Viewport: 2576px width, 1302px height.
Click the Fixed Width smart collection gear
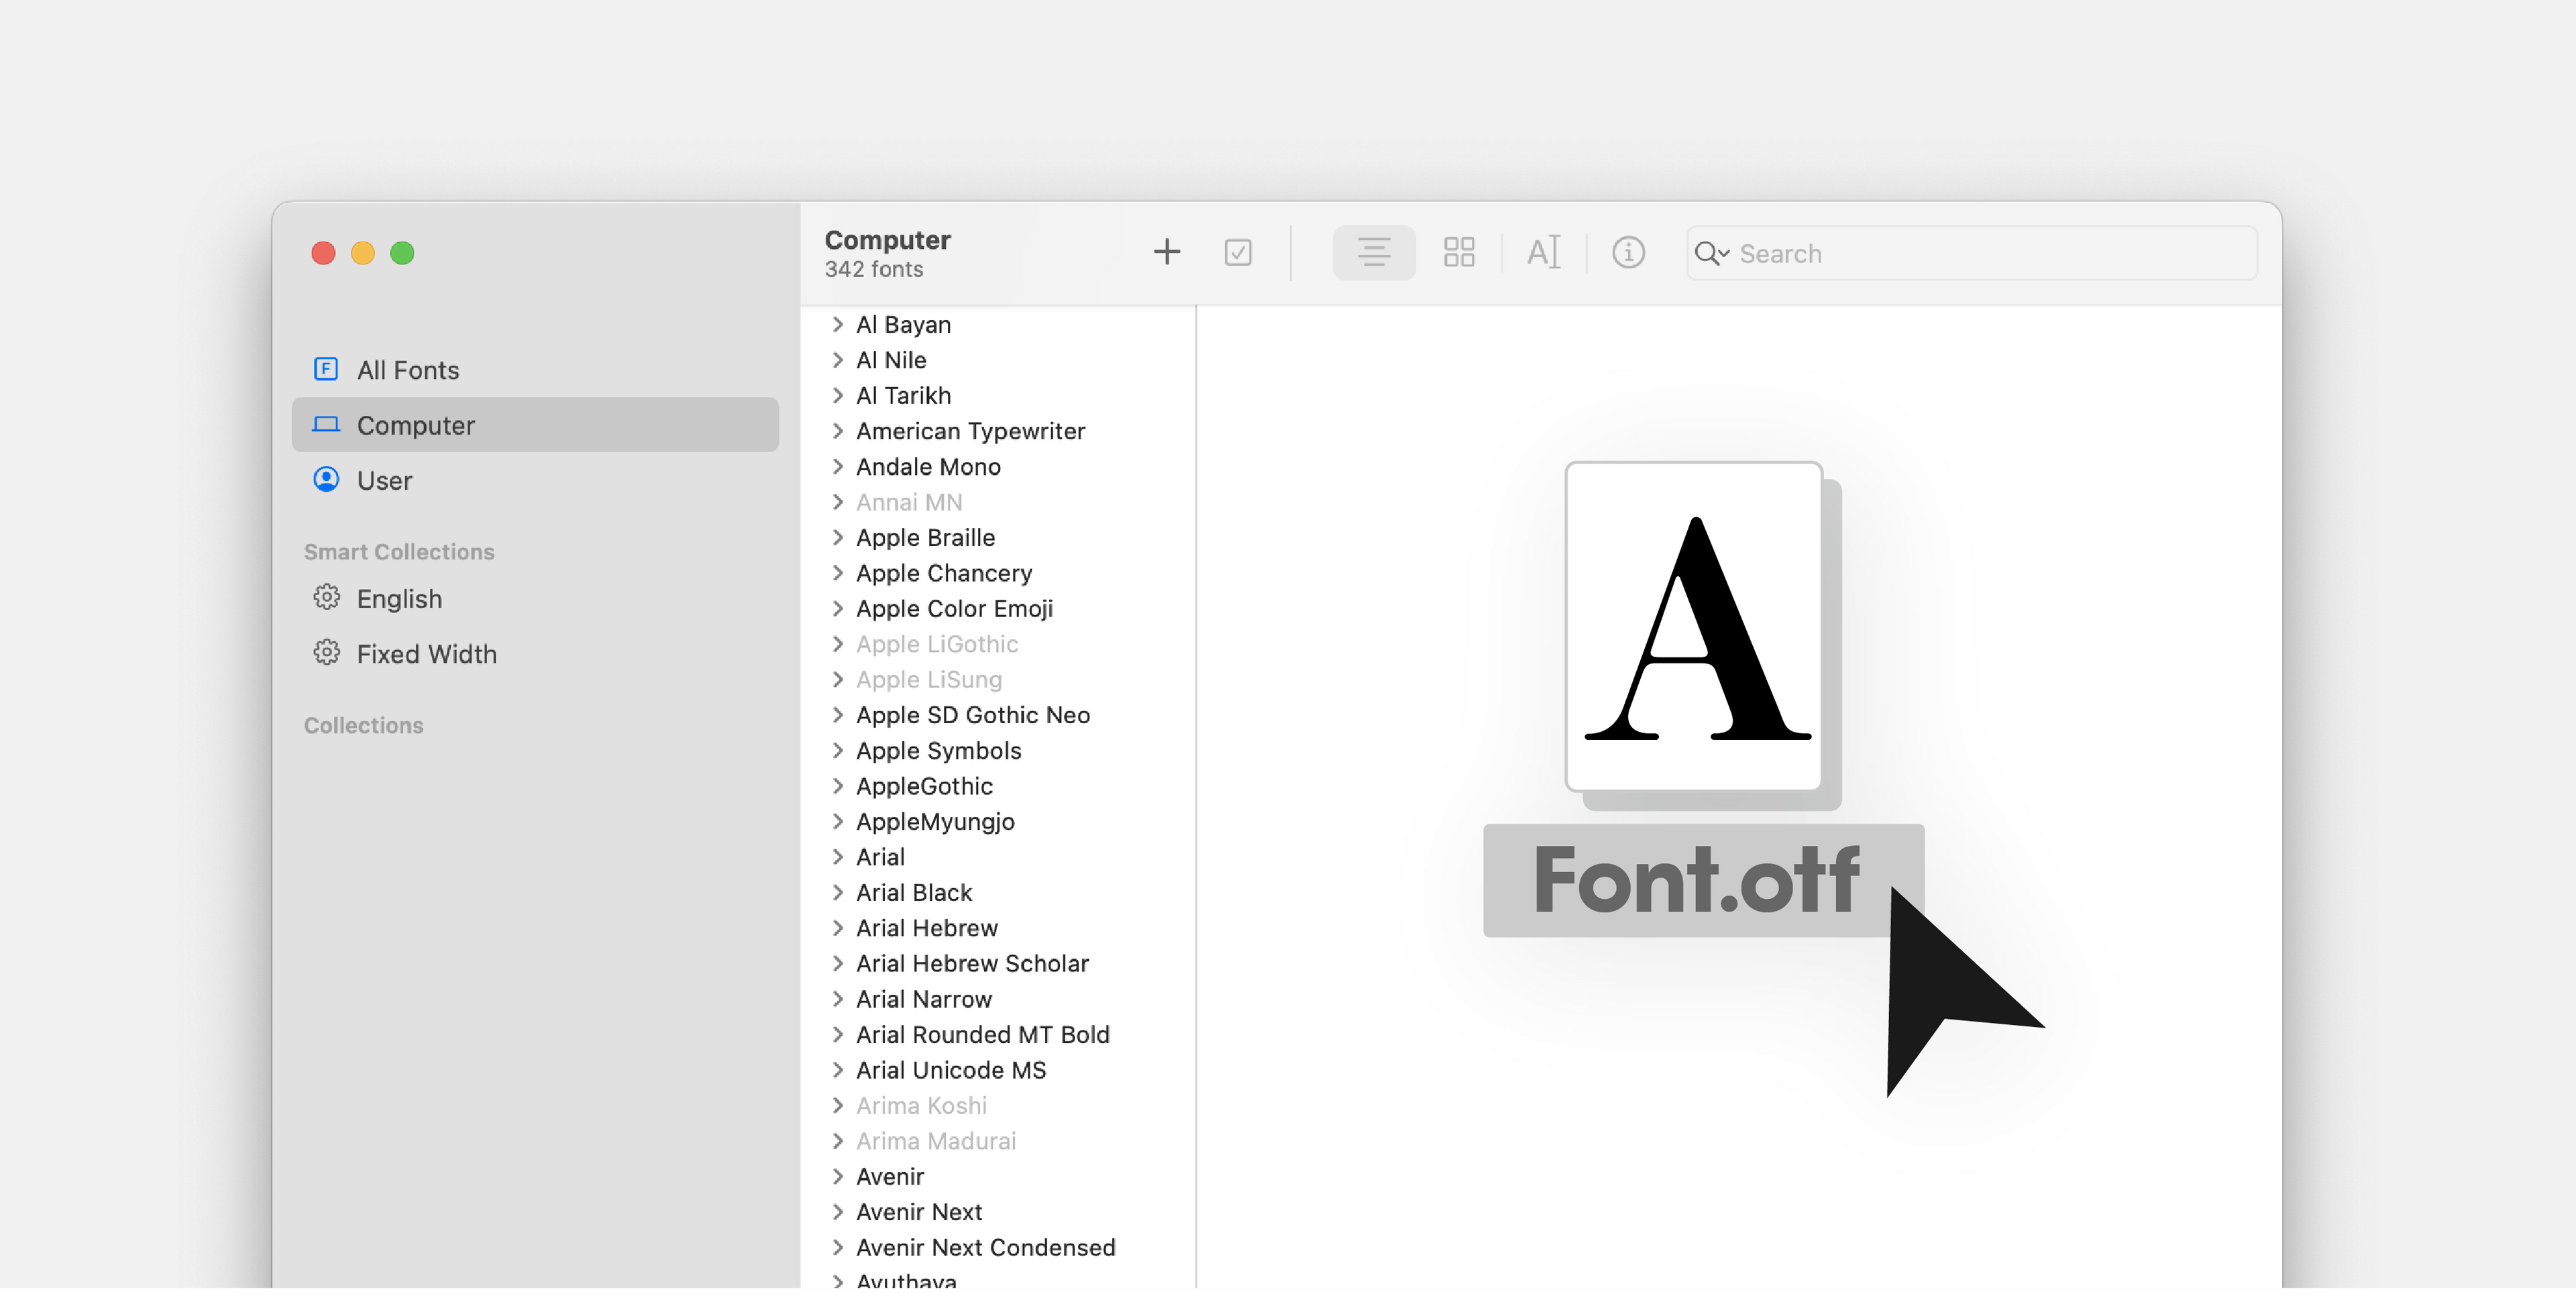pyautogui.click(x=326, y=652)
